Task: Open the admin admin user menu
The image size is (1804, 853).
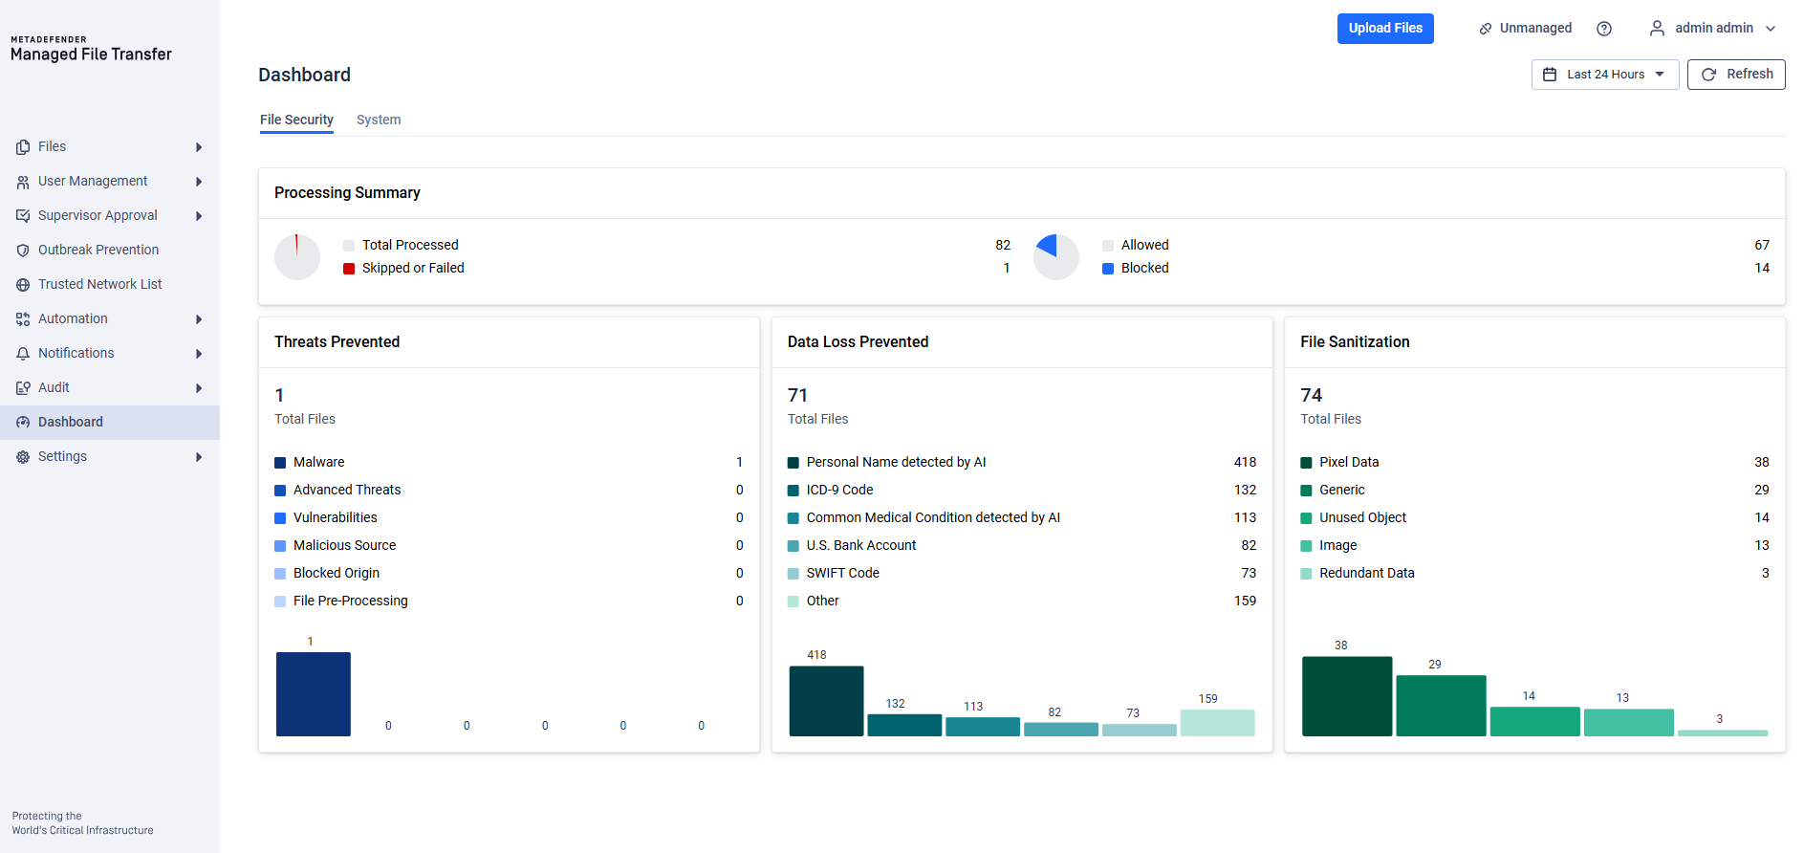Action: (1712, 29)
